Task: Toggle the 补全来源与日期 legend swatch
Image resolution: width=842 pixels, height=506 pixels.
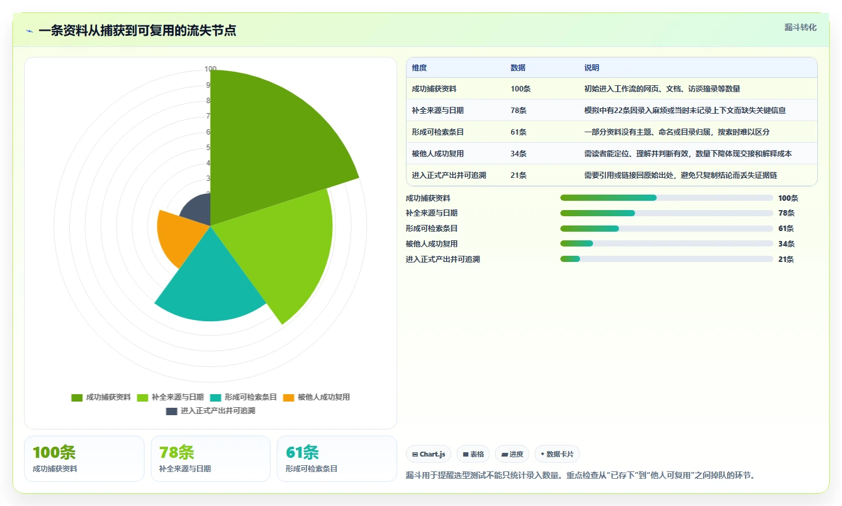Action: click(x=142, y=397)
